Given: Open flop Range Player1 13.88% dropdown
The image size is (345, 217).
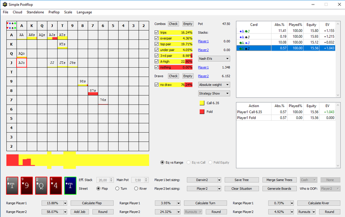Looking at the screenshot, I should pos(54,203).
